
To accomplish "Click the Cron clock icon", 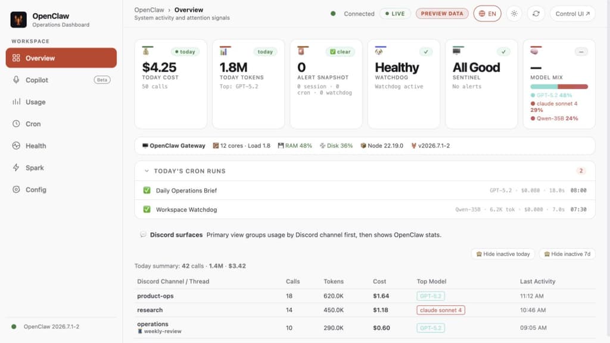I will (16, 124).
